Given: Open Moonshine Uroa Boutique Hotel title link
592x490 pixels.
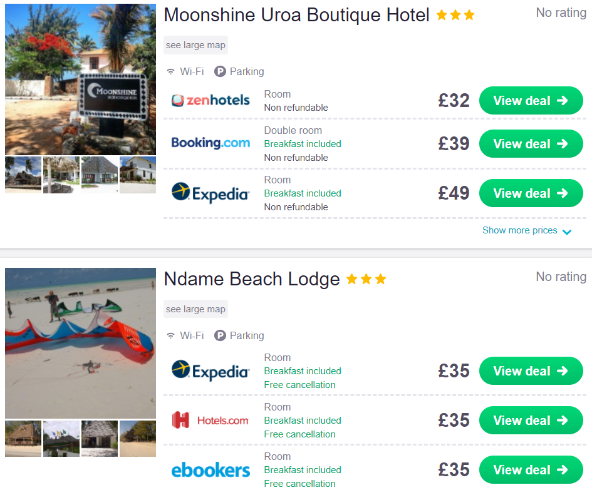Looking at the screenshot, I should click(296, 15).
